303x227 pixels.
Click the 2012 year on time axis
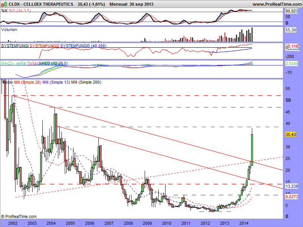pyautogui.click(x=205, y=223)
